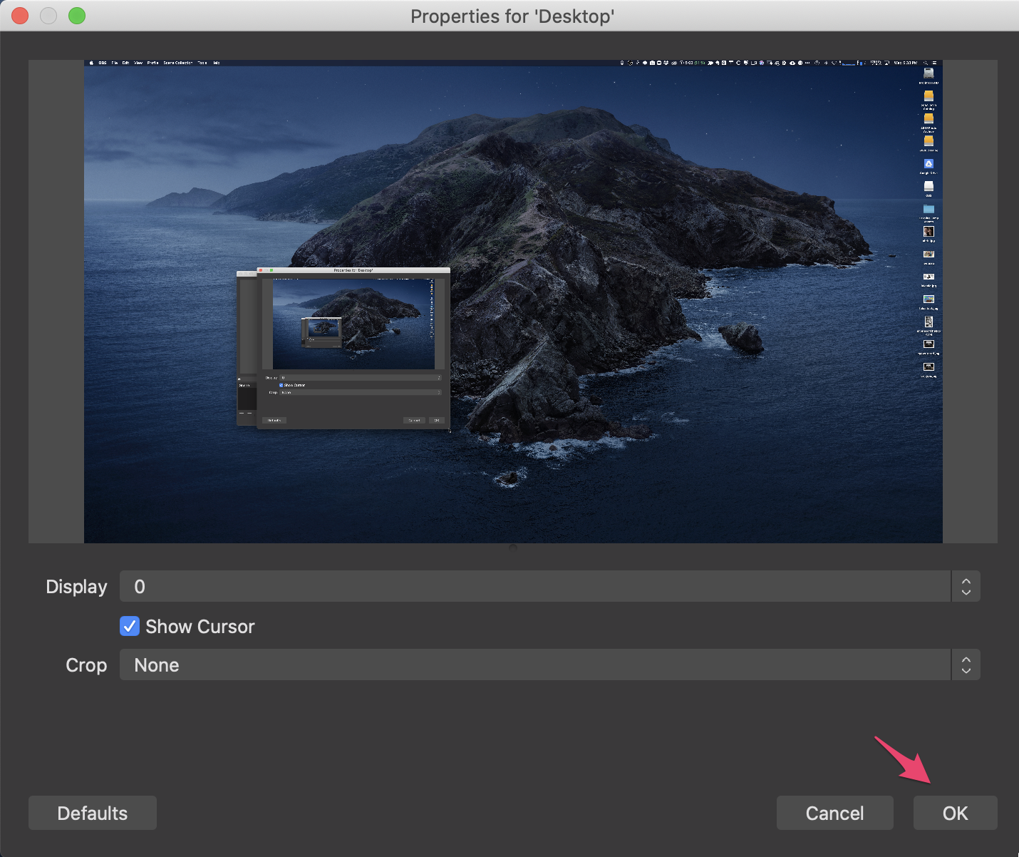Click the Crop field's up-down arrows
The image size is (1019, 857).
pyautogui.click(x=966, y=664)
